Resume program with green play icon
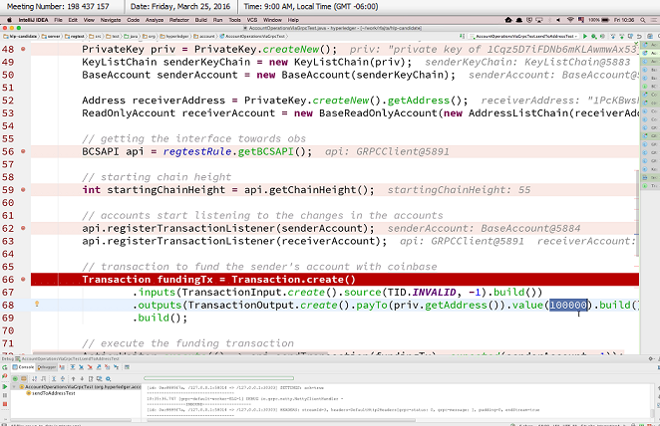 point(5,386)
